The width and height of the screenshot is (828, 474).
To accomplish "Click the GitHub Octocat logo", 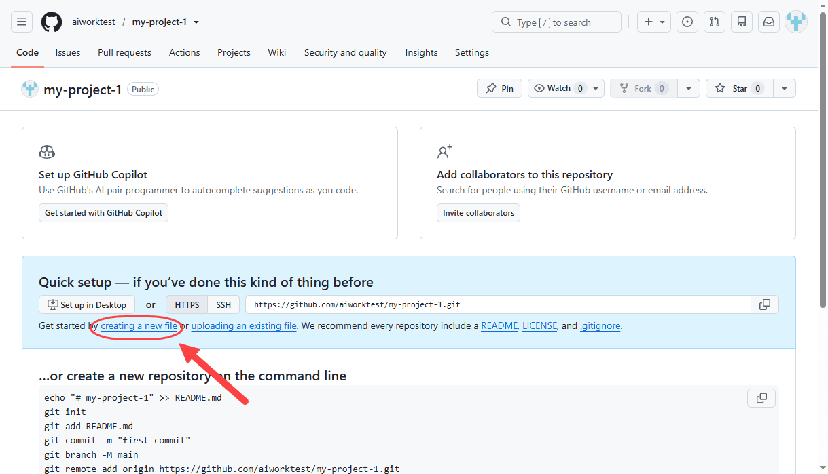I will [52, 22].
